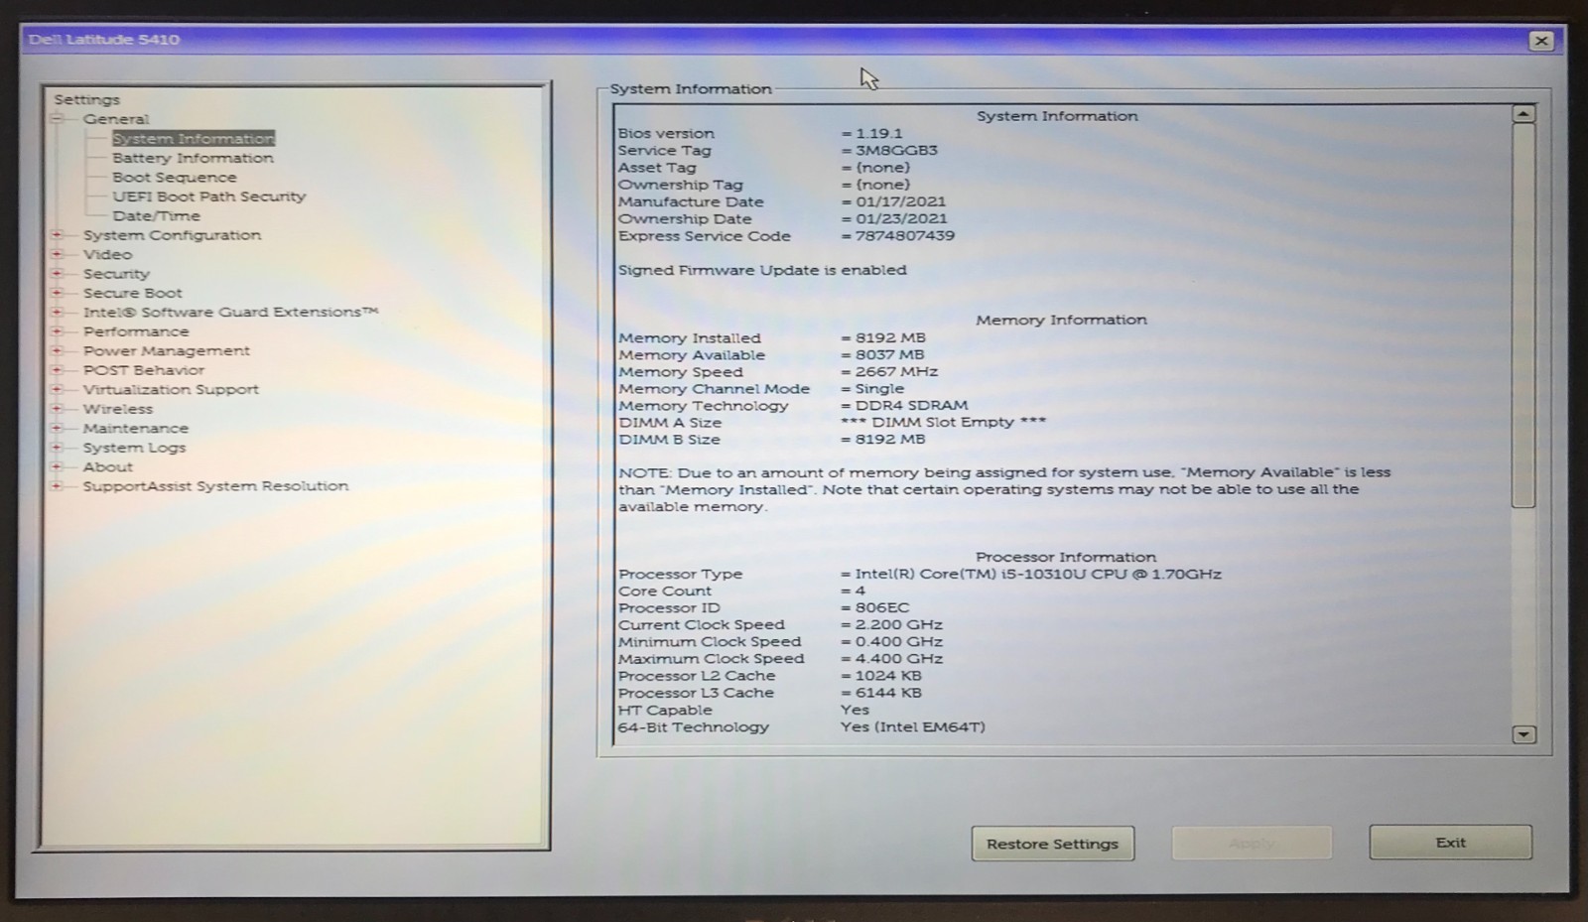Expand the About node
This screenshot has height=922, width=1588.
[x=57, y=466]
